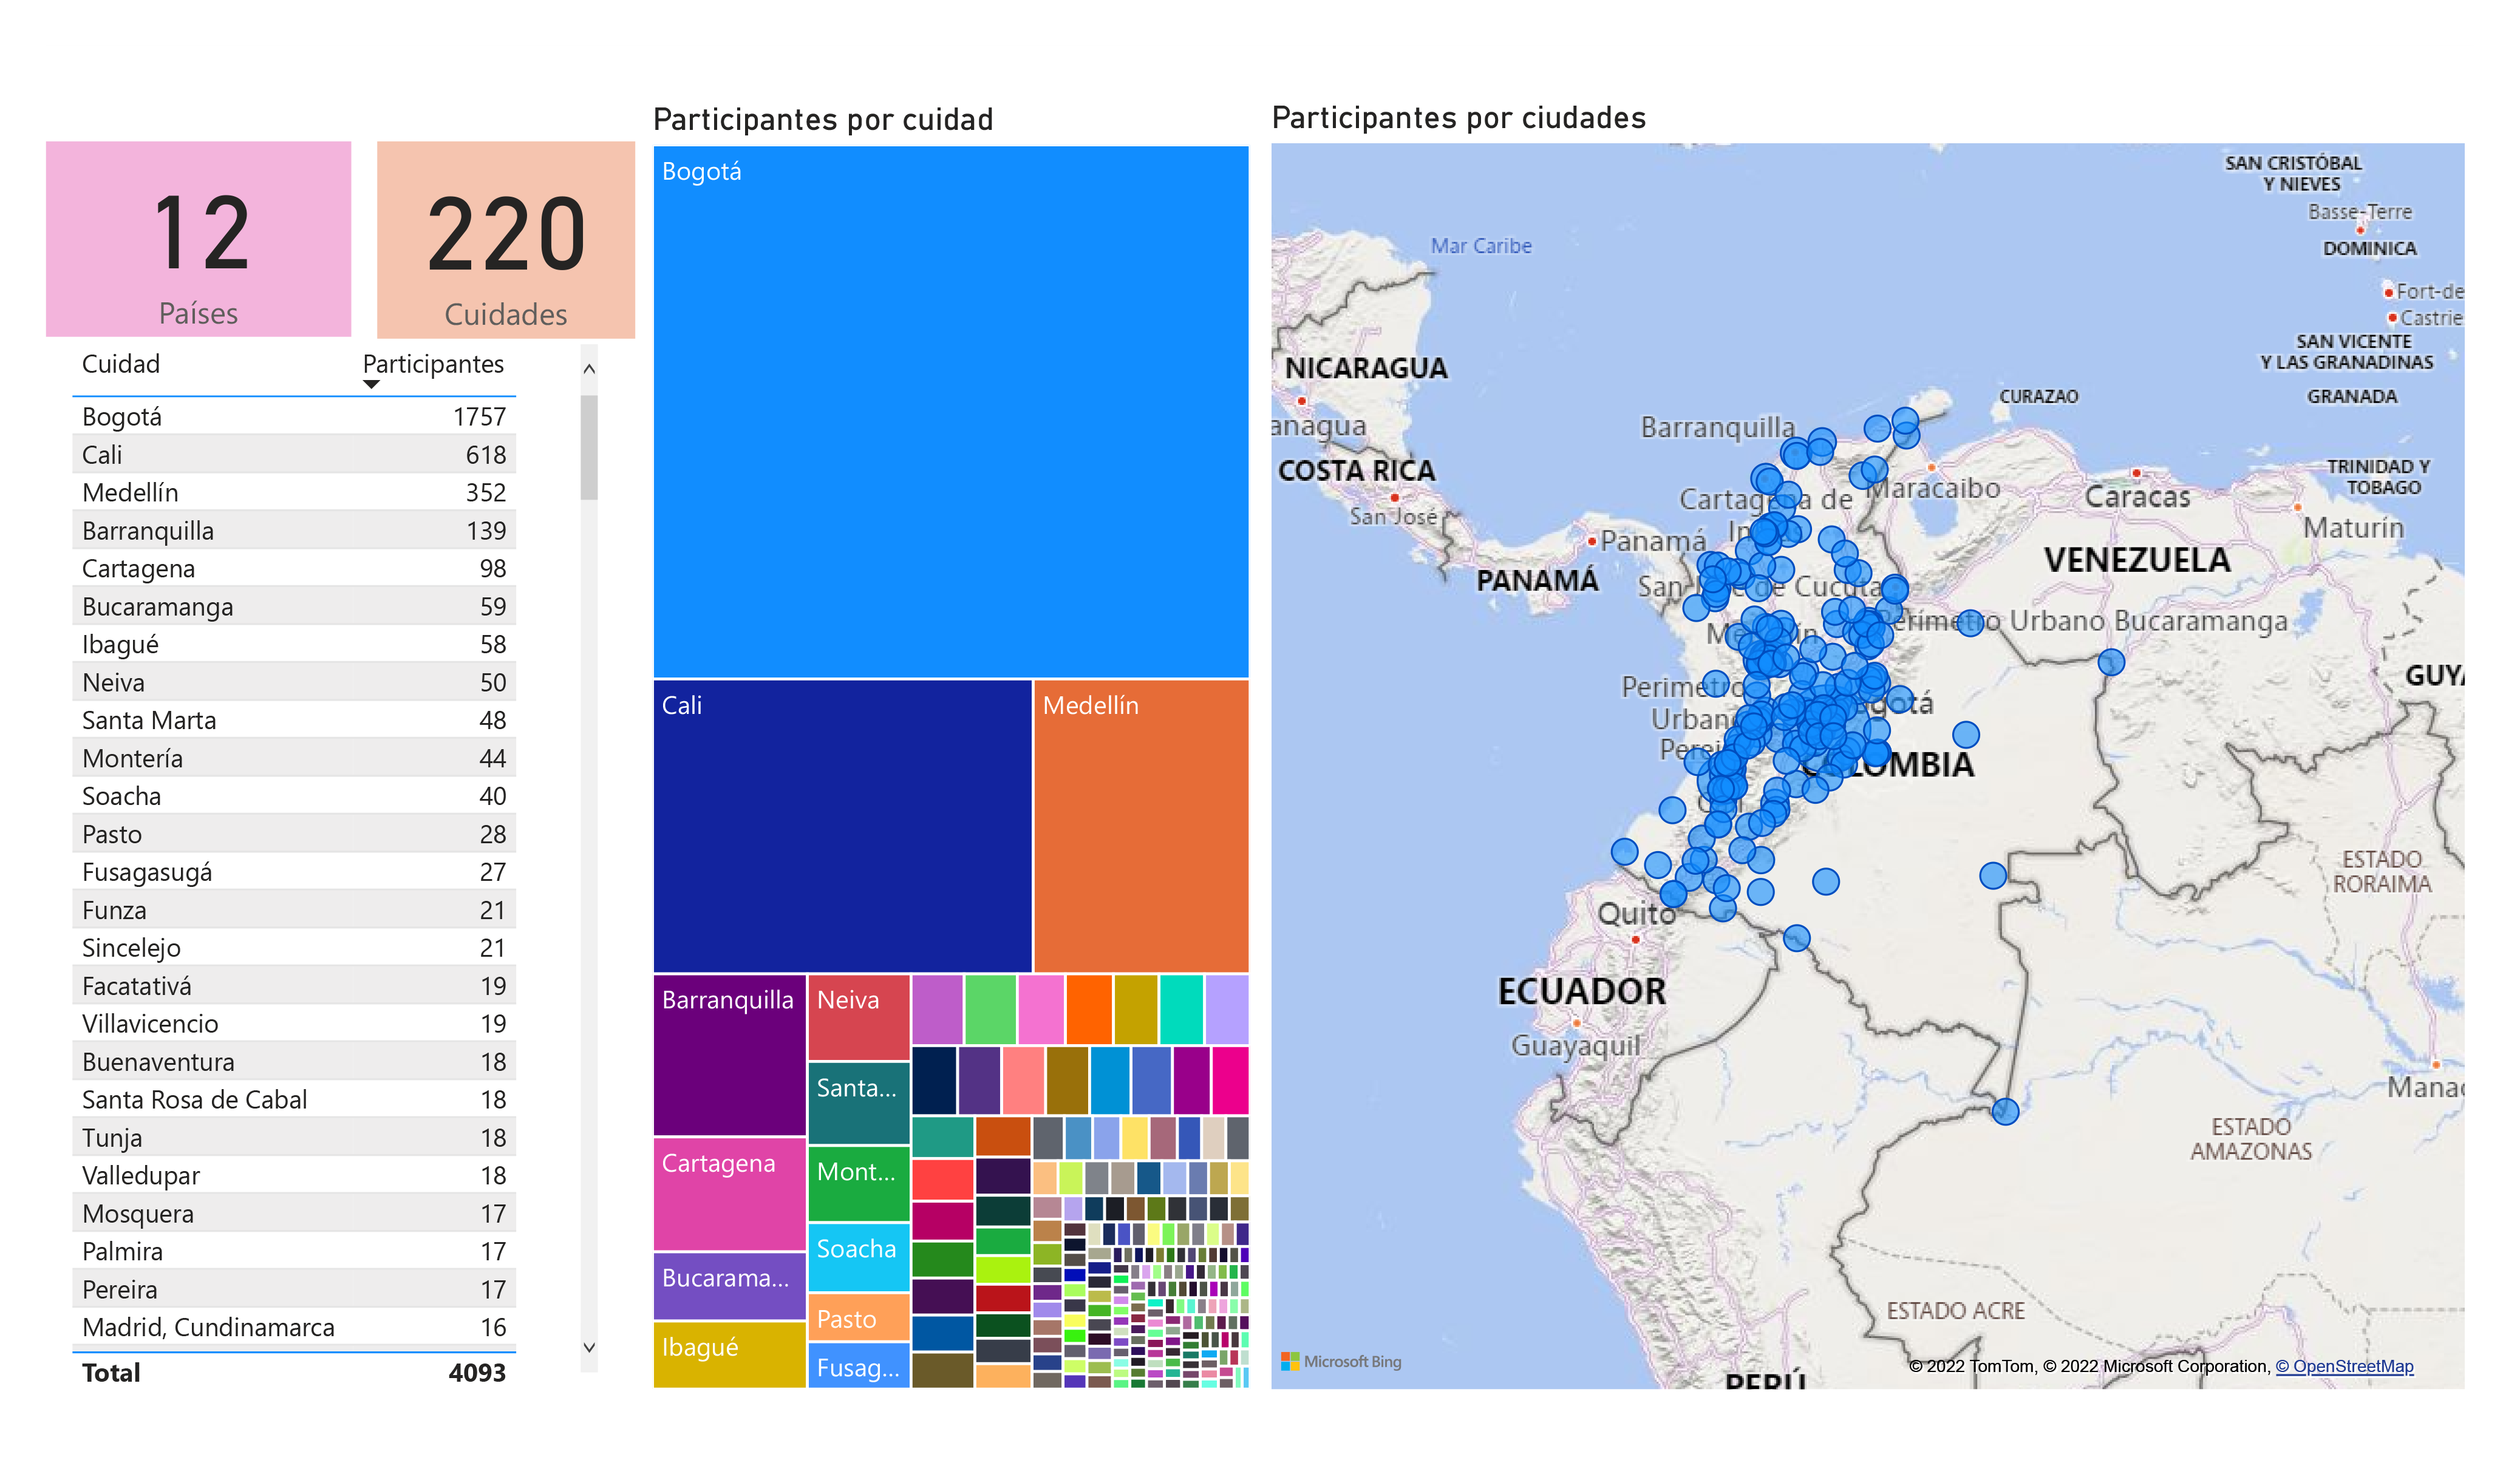Click the 220 Cuidades card
The image size is (2520, 1457).
[505, 239]
